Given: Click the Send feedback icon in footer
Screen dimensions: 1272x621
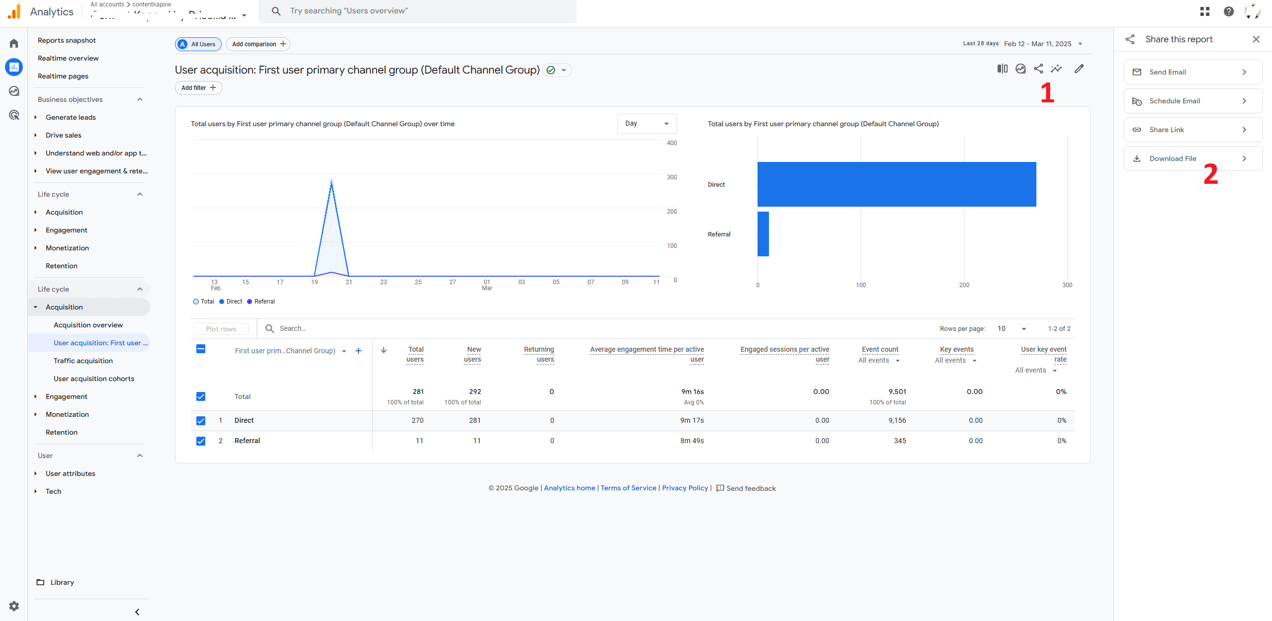Looking at the screenshot, I should 720,488.
